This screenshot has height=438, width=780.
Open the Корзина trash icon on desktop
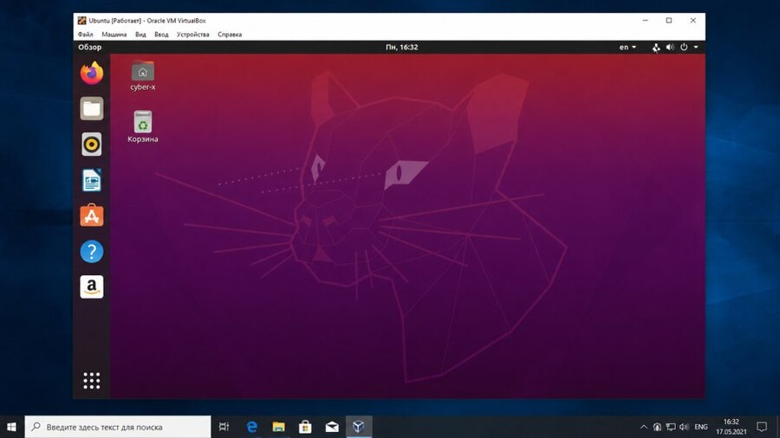point(143,127)
